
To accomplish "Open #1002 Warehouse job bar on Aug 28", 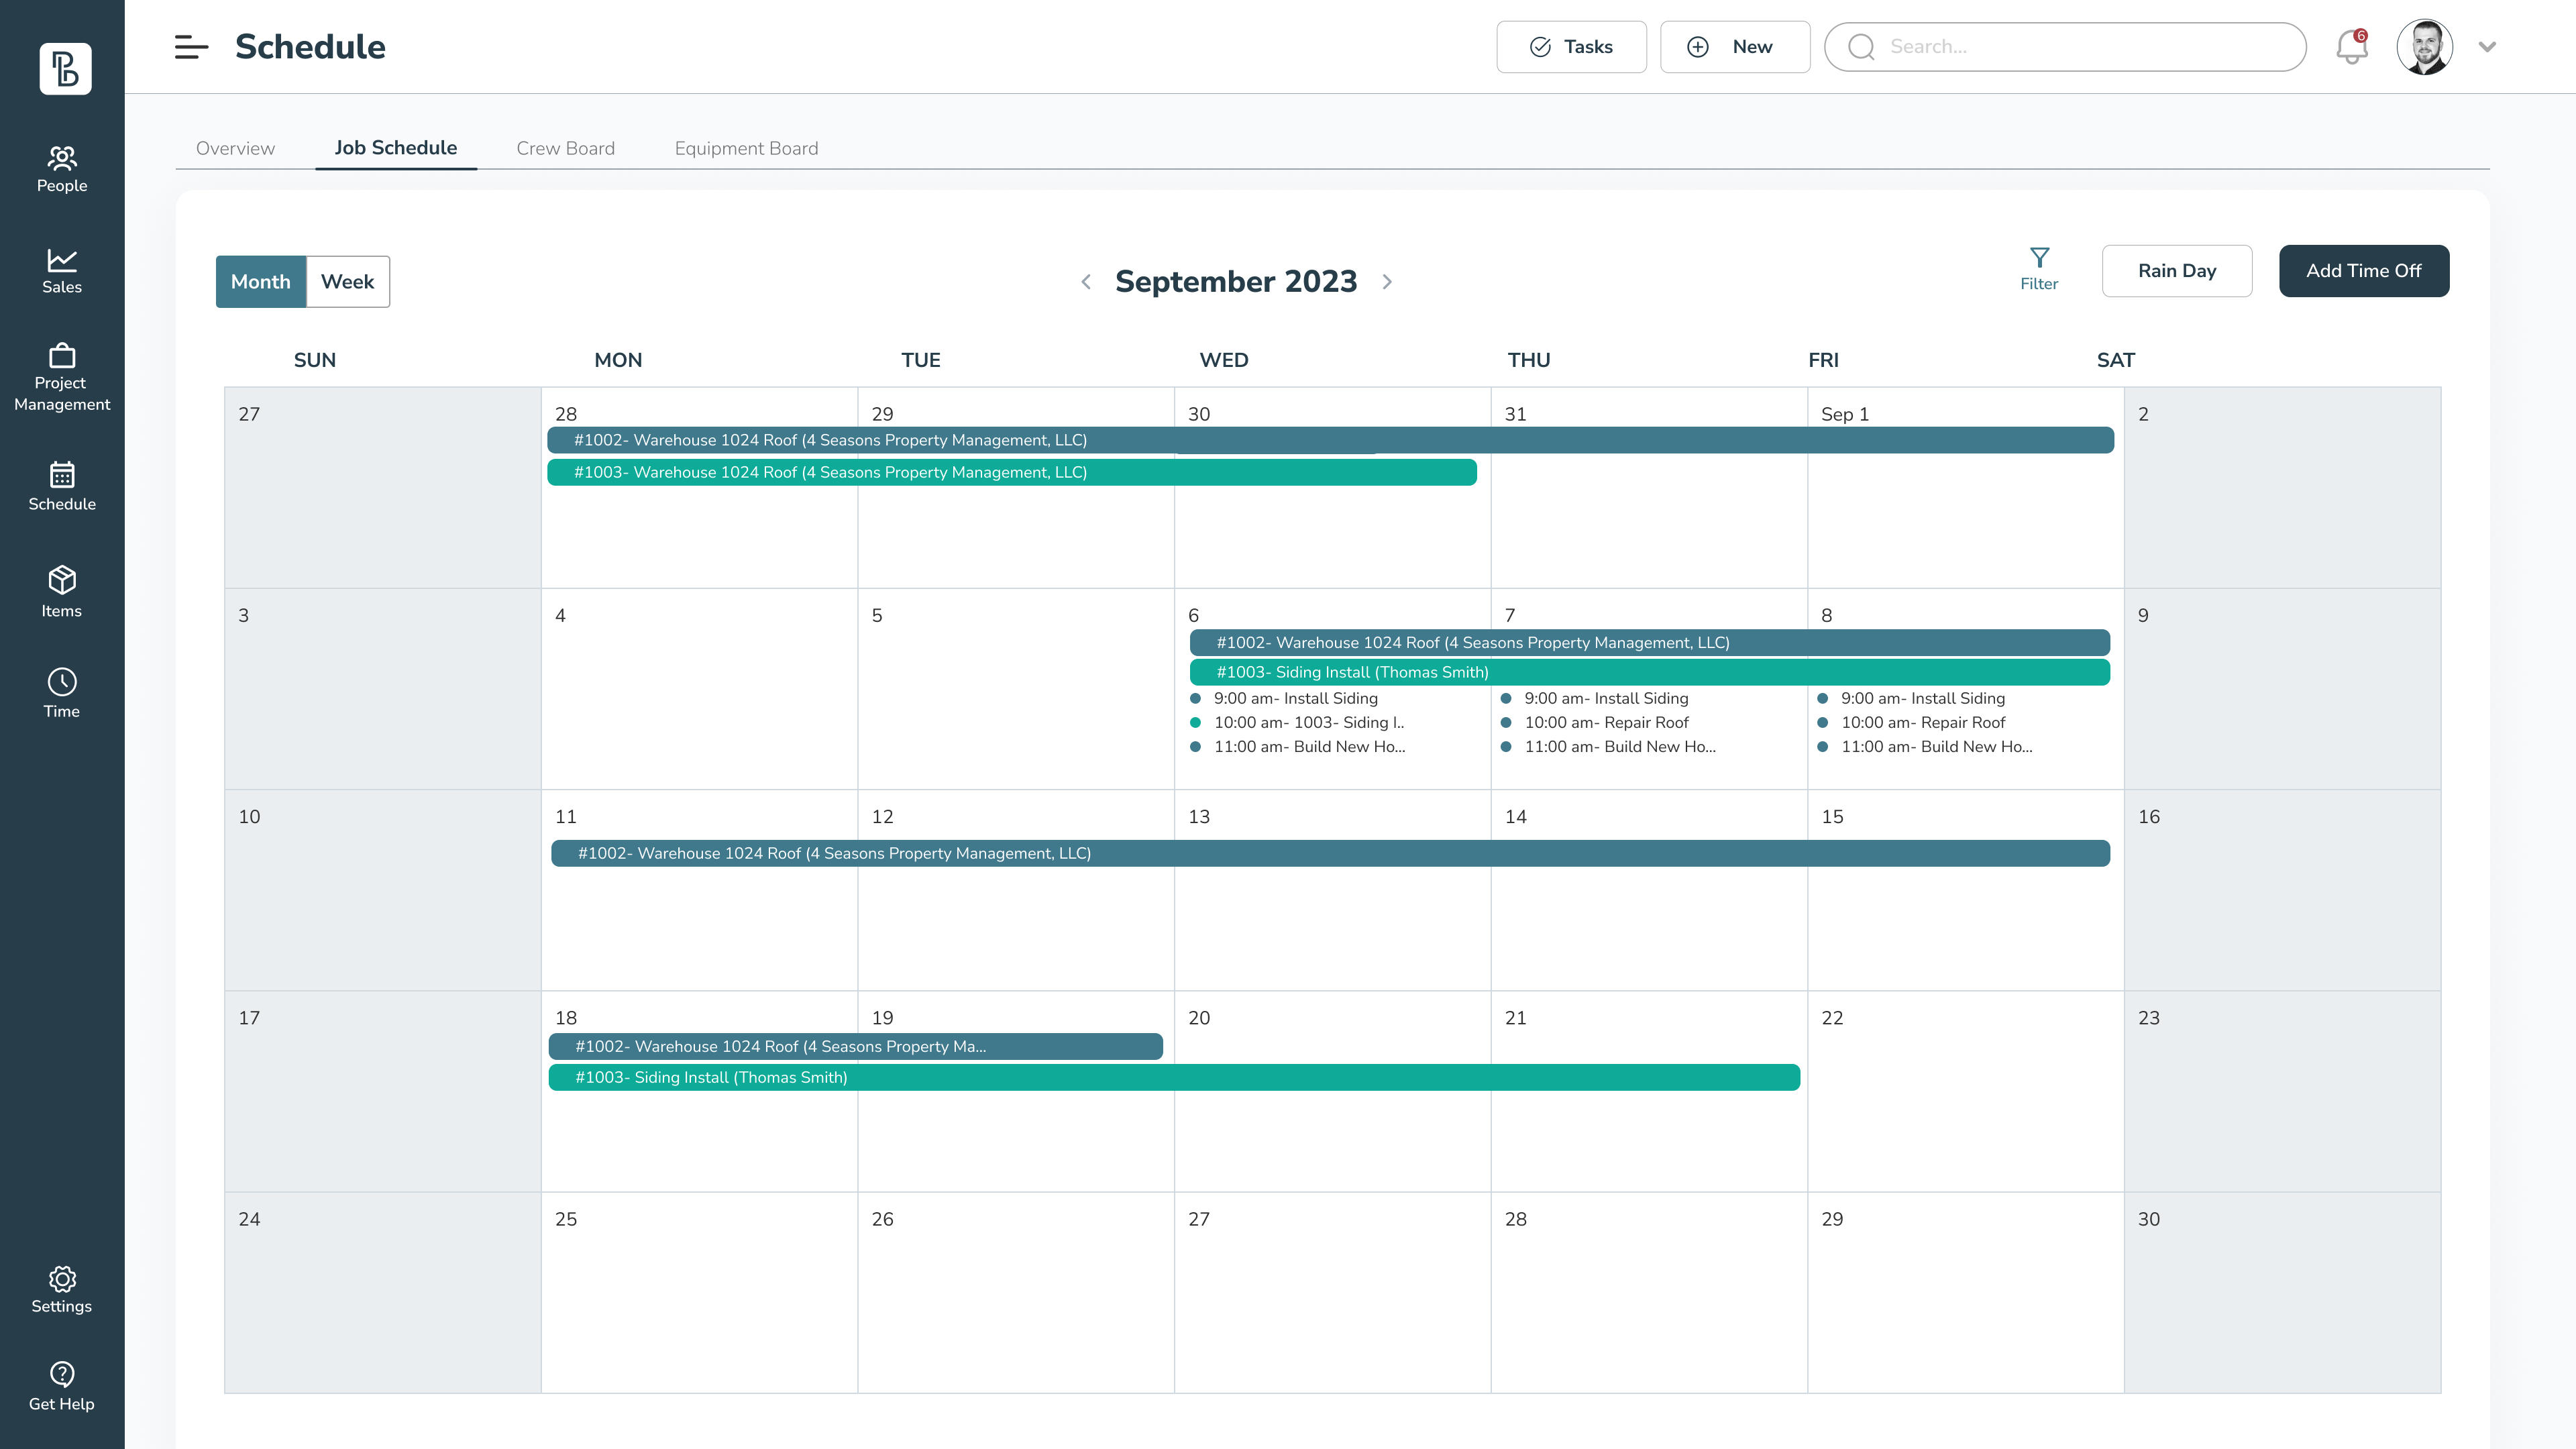I will [x=1330, y=440].
